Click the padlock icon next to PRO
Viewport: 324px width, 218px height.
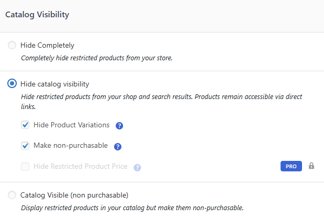(x=311, y=166)
